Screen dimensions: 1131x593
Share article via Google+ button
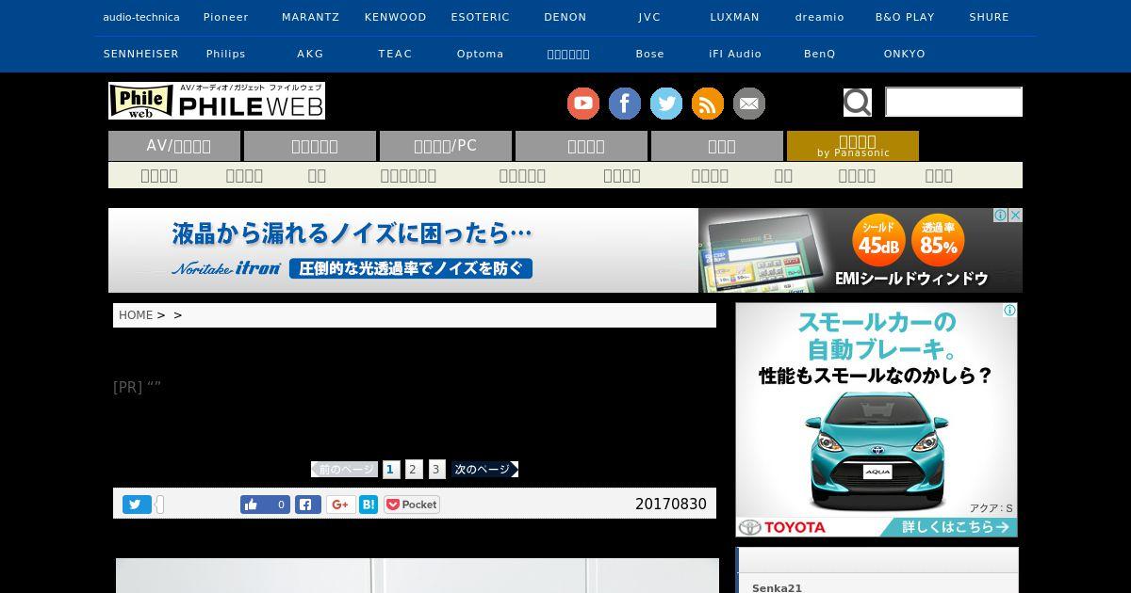pyautogui.click(x=341, y=505)
